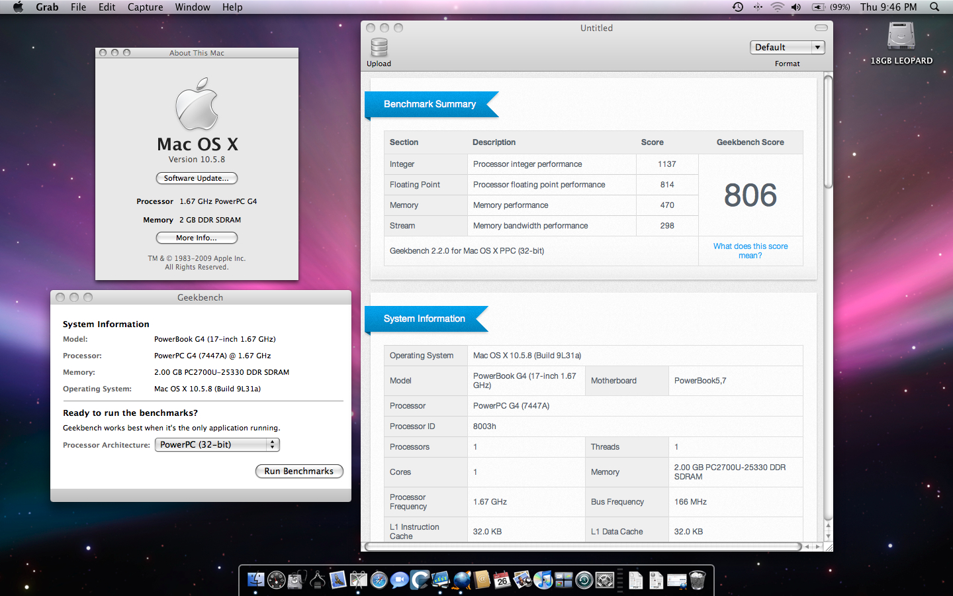Click the Motherboard value PowerBook5,7
Viewport: 953px width, 596px height.
(x=700, y=381)
